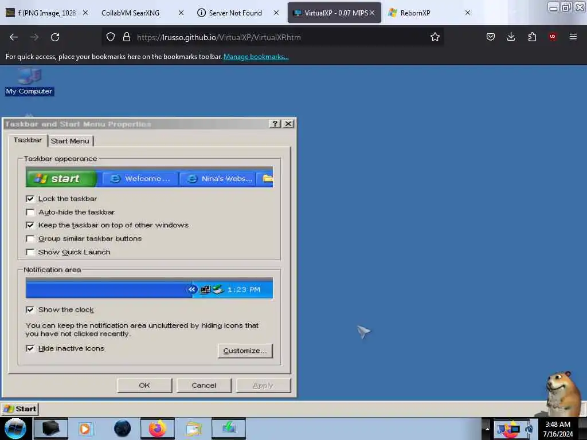Viewport: 587px width, 440px height.
Task: Open the Firefox application menu
Action: 573,37
